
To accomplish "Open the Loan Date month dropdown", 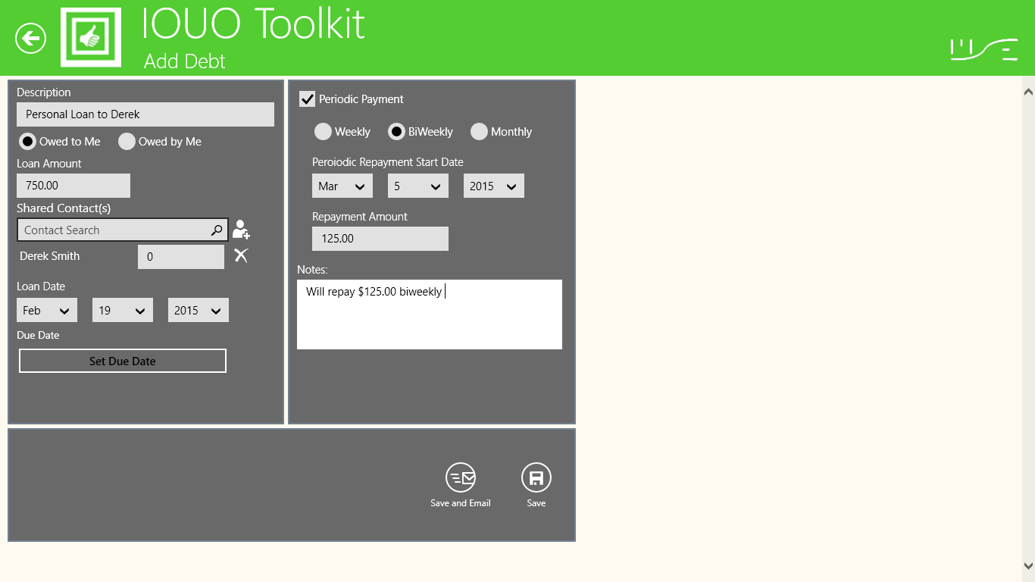I will tap(47, 311).
